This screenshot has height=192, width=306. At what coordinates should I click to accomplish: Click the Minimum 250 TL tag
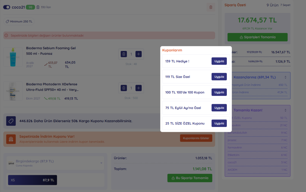tap(19, 22)
